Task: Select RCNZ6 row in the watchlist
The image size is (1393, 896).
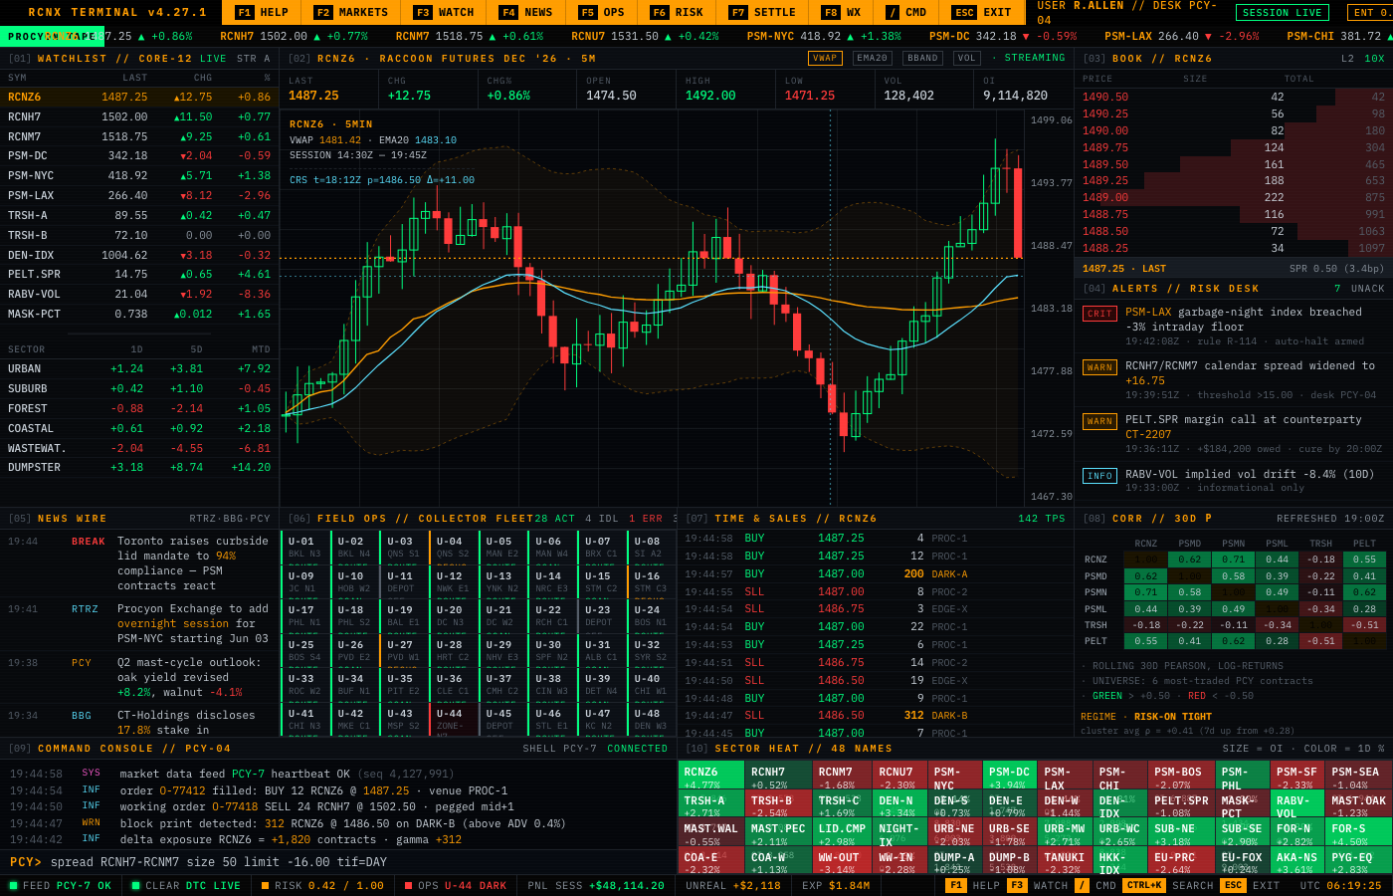Action: [x=139, y=97]
